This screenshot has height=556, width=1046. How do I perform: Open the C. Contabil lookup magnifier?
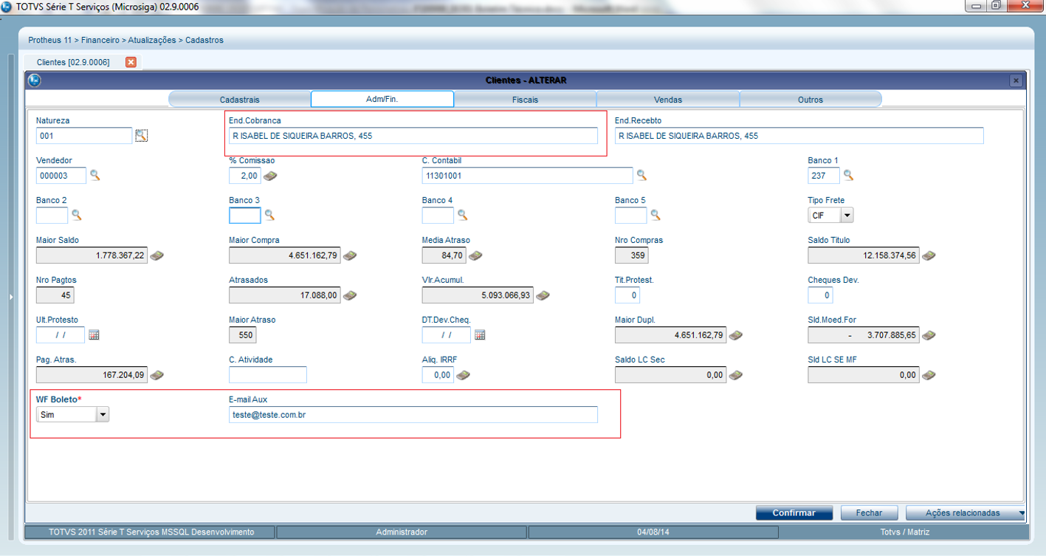click(x=641, y=175)
